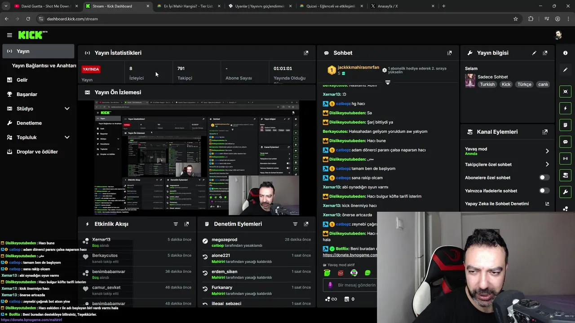Viewport: 575px width, 323px height.
Task: Collapse pinned gift leaderboard arrow in chat
Action: coord(388,83)
